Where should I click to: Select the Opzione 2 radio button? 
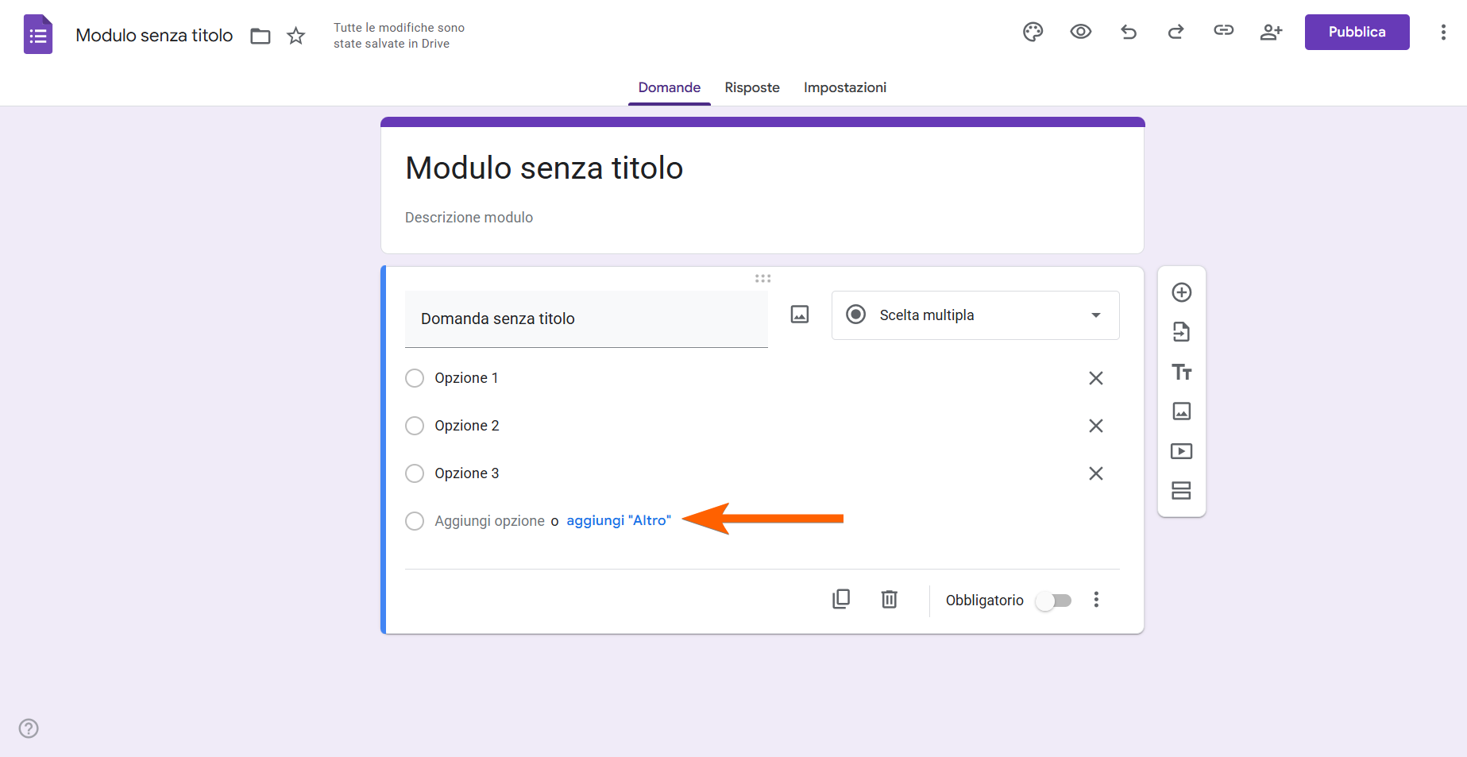[x=415, y=426]
